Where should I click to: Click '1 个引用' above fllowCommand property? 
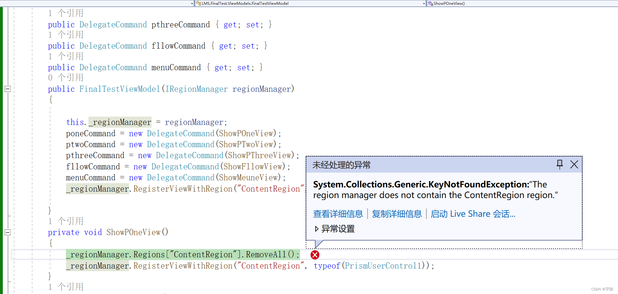tap(66, 35)
